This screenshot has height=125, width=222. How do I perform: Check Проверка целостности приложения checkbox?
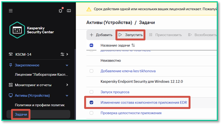click(x=92, y=113)
